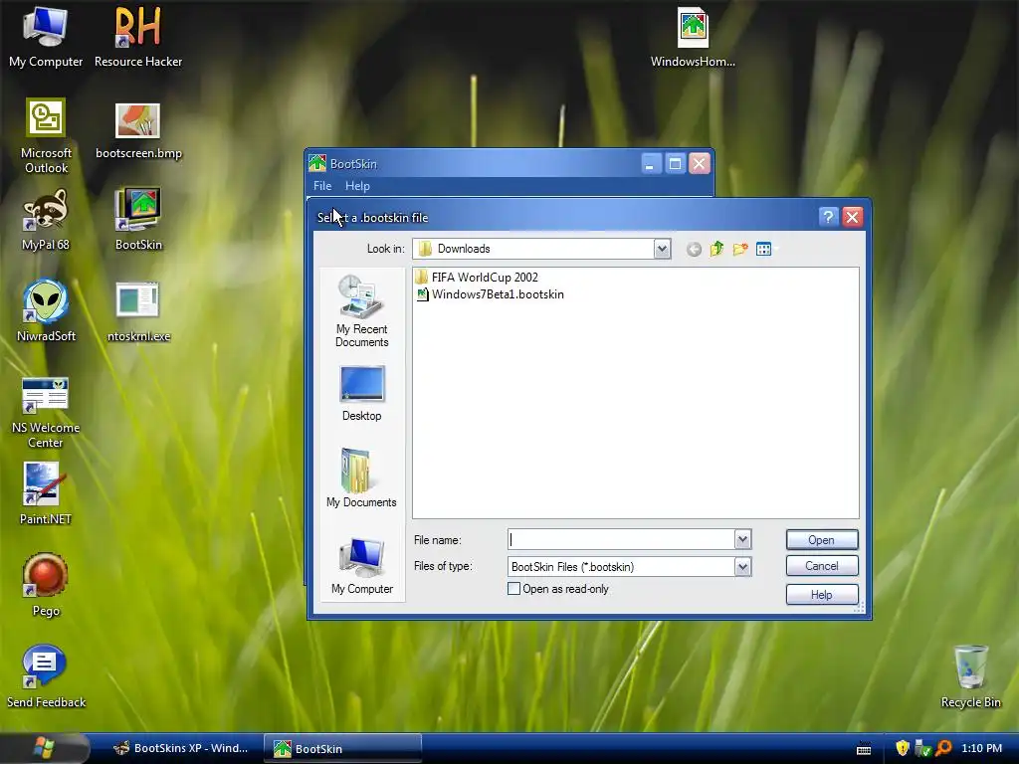Screen dimensions: 1019x764
Task: Check Open as read-only box
Action: (513, 589)
